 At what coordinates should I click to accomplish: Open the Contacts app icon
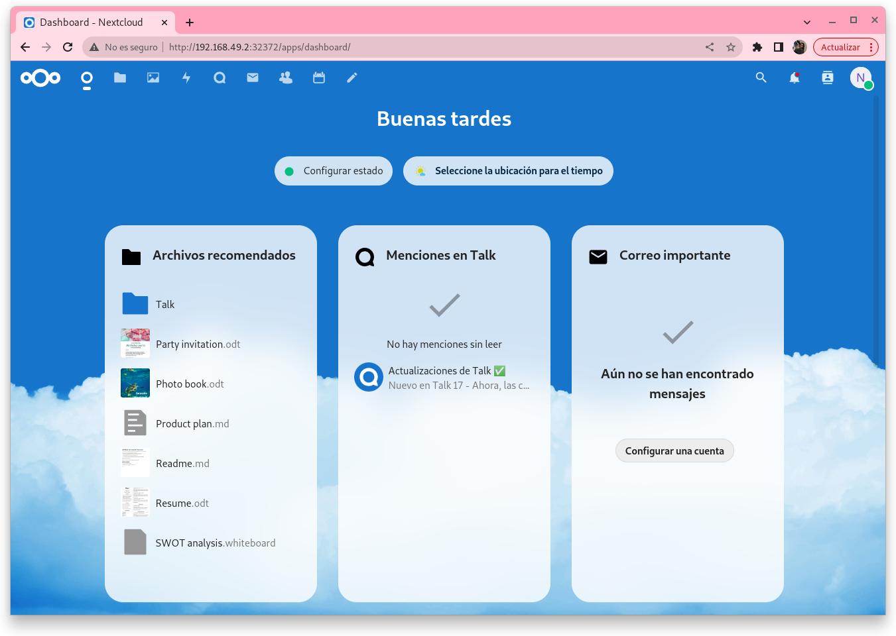point(286,78)
